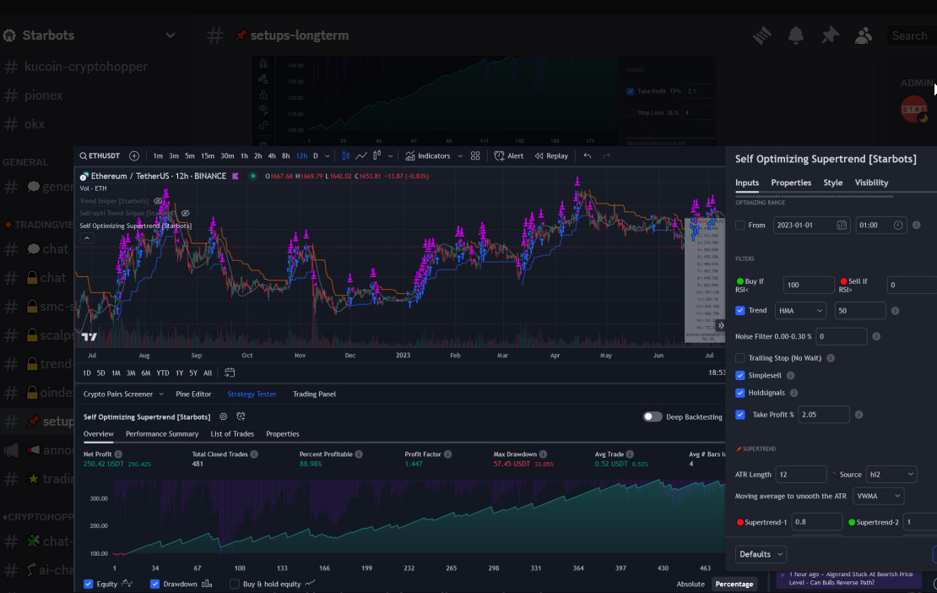This screenshot has height=593, width=937.
Task: Open the Source hl2 dropdown
Action: (x=891, y=475)
